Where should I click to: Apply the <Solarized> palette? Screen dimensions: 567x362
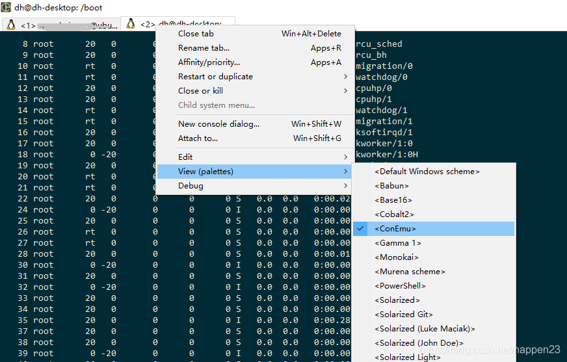434,300
